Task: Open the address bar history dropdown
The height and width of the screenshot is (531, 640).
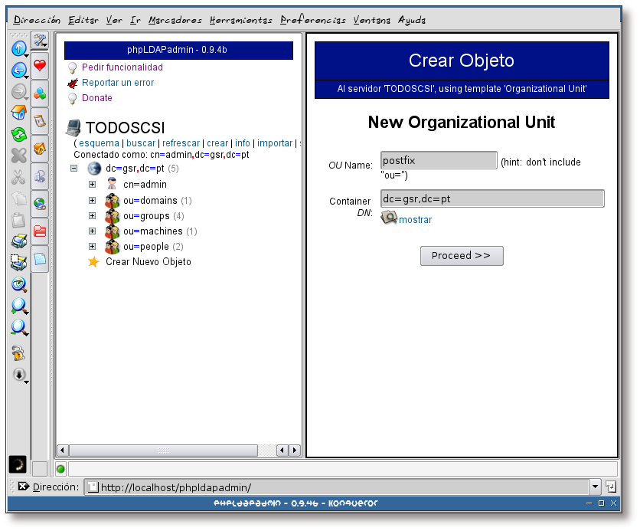Action: (595, 486)
